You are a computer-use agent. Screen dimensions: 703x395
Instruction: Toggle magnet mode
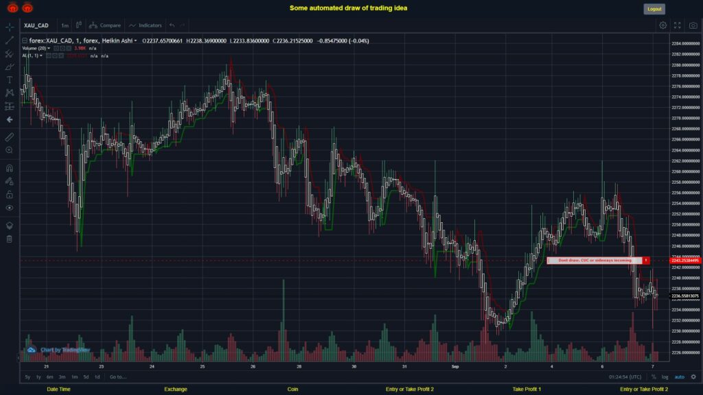coord(10,168)
